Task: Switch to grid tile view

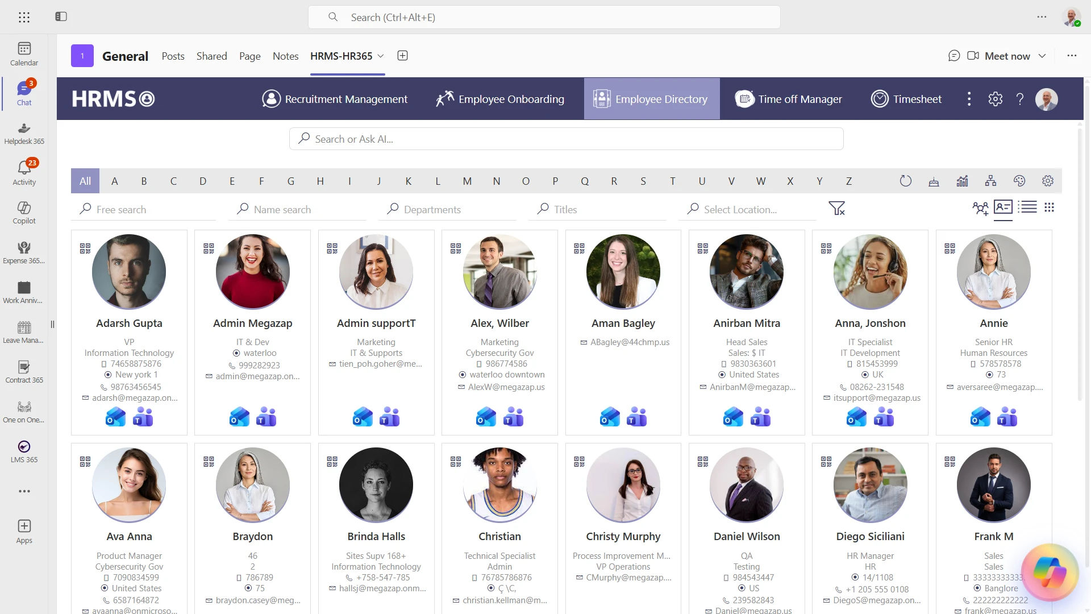Action: click(x=1050, y=208)
